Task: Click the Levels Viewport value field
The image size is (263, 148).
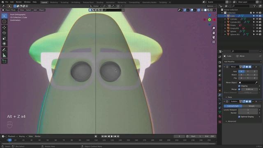Action: click(x=248, y=110)
